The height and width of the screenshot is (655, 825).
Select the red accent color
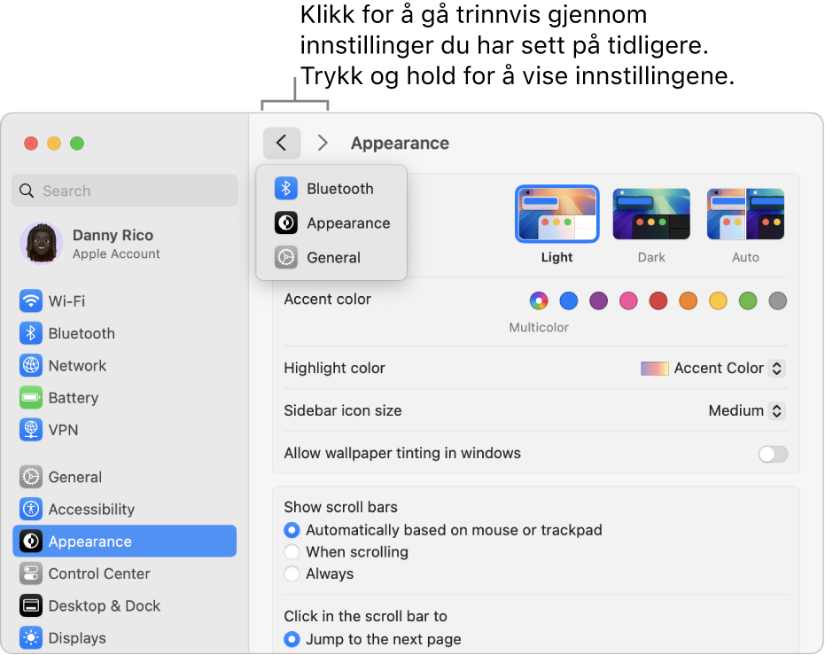658,301
